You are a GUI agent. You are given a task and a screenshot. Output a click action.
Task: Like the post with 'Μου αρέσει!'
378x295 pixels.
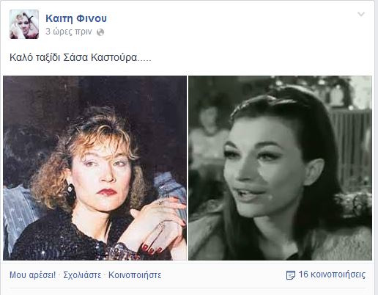pos(32,275)
